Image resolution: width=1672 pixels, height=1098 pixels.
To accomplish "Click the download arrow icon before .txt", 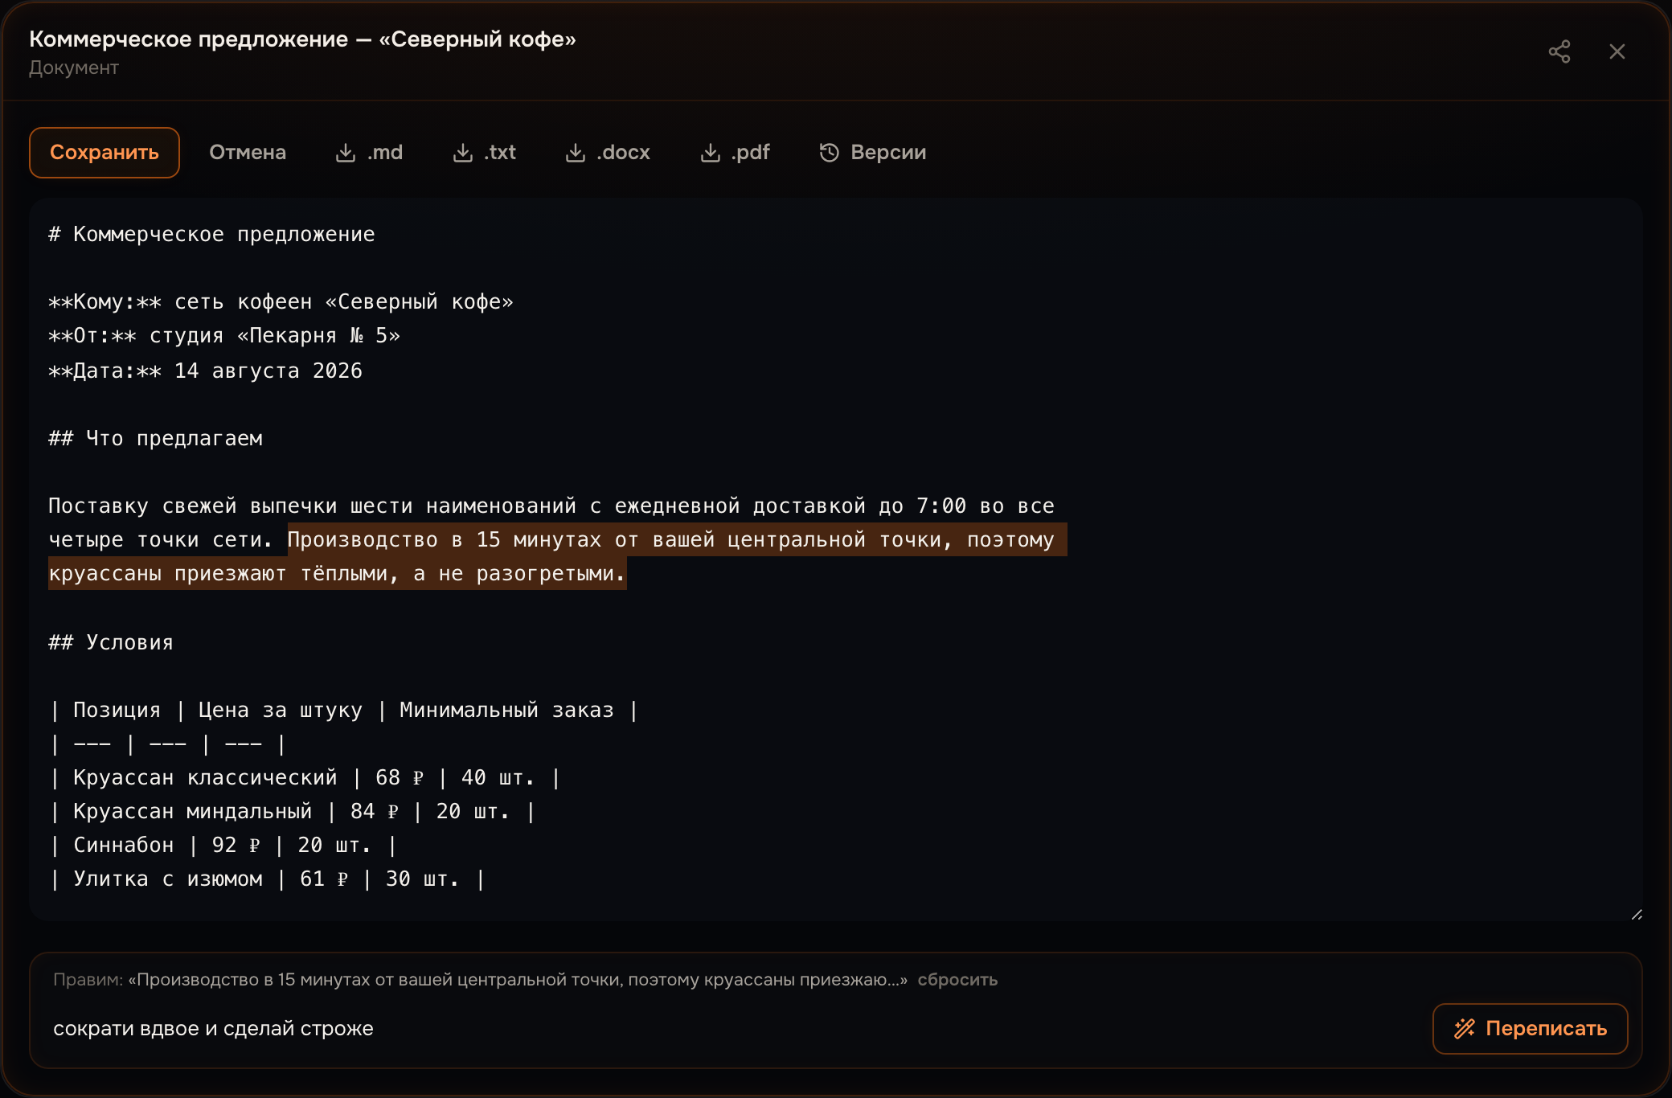I will click(x=463, y=153).
